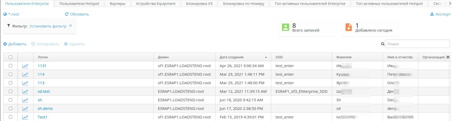
Task: Open the Блокировка по Номеру tab
Action: click(244, 4)
